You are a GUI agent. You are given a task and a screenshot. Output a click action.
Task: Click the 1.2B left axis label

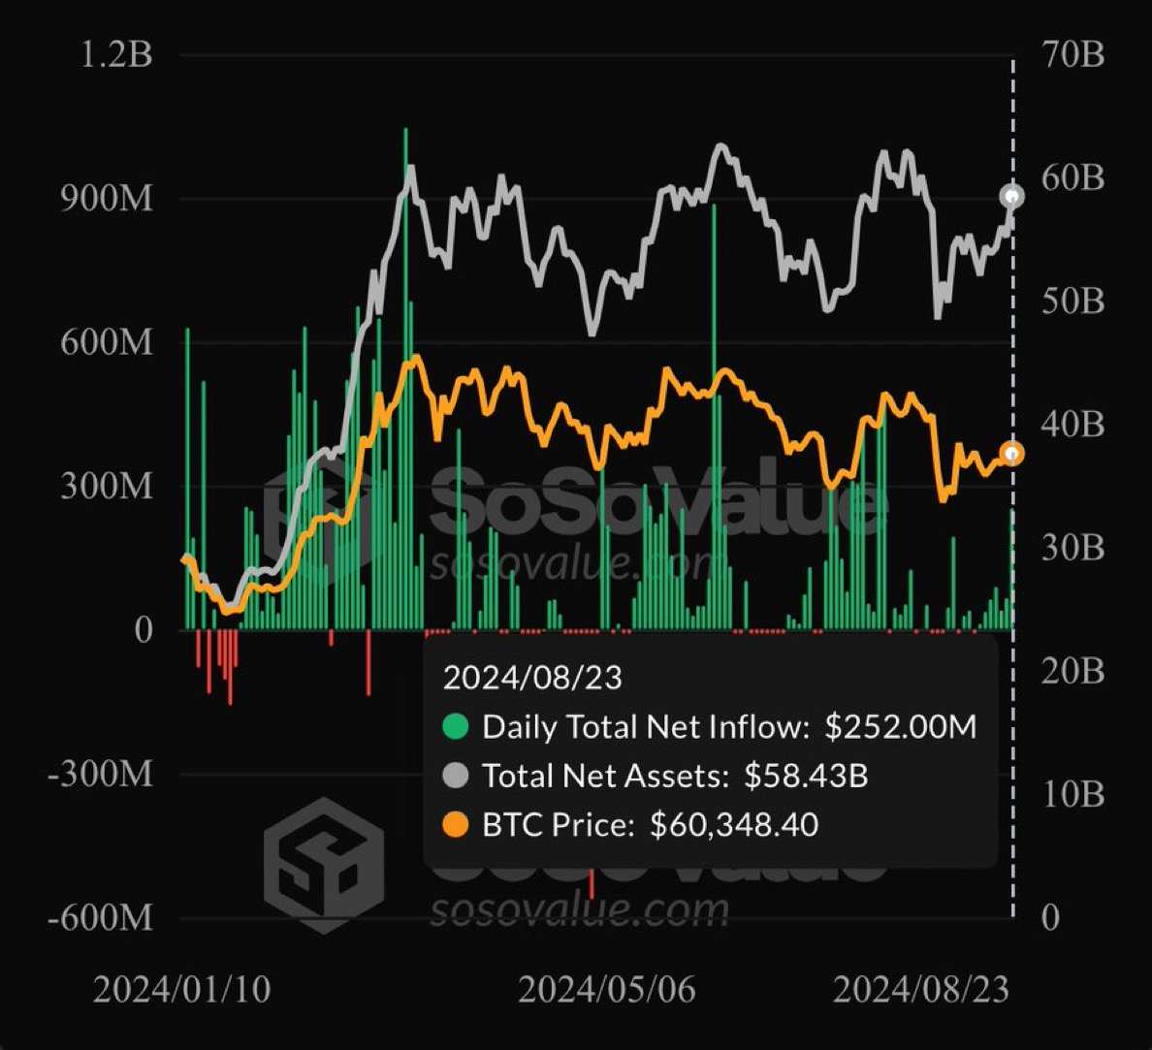coord(116,55)
